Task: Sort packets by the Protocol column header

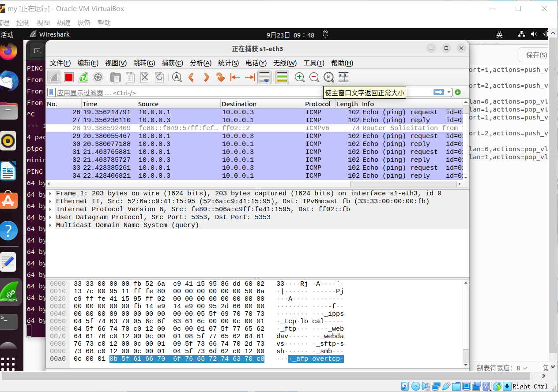Action: pos(319,104)
